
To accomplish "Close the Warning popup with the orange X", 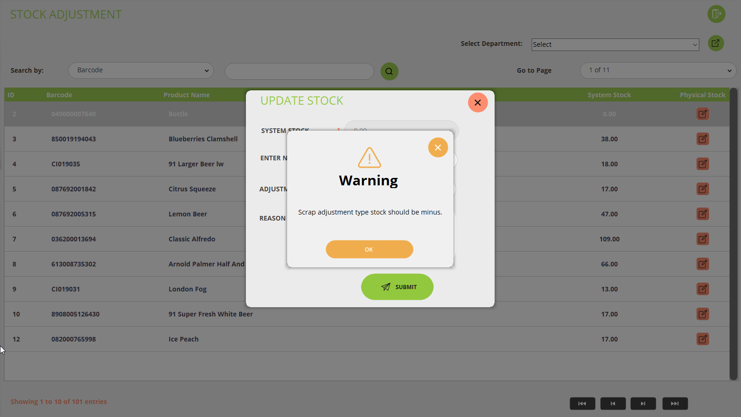I will coord(438,147).
